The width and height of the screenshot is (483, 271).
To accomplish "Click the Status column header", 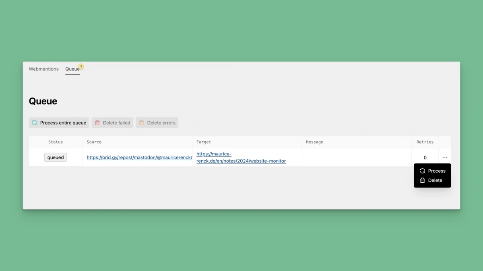I will coord(56,142).
